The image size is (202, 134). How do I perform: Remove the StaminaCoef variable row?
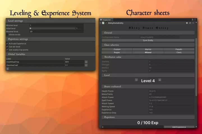[x=86, y=65]
